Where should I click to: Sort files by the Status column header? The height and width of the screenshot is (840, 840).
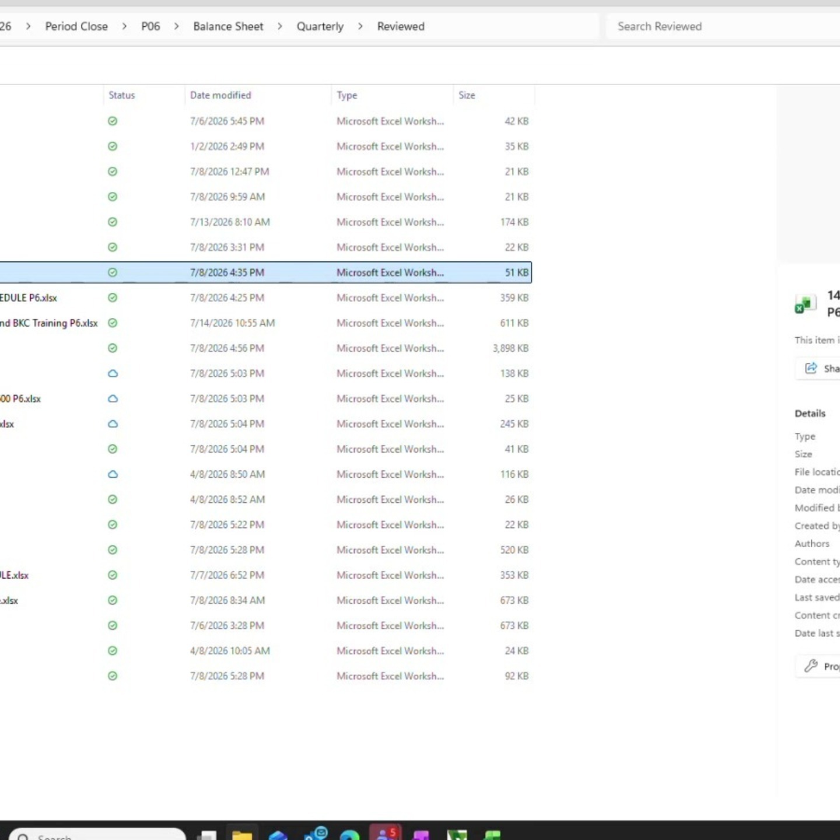(121, 95)
